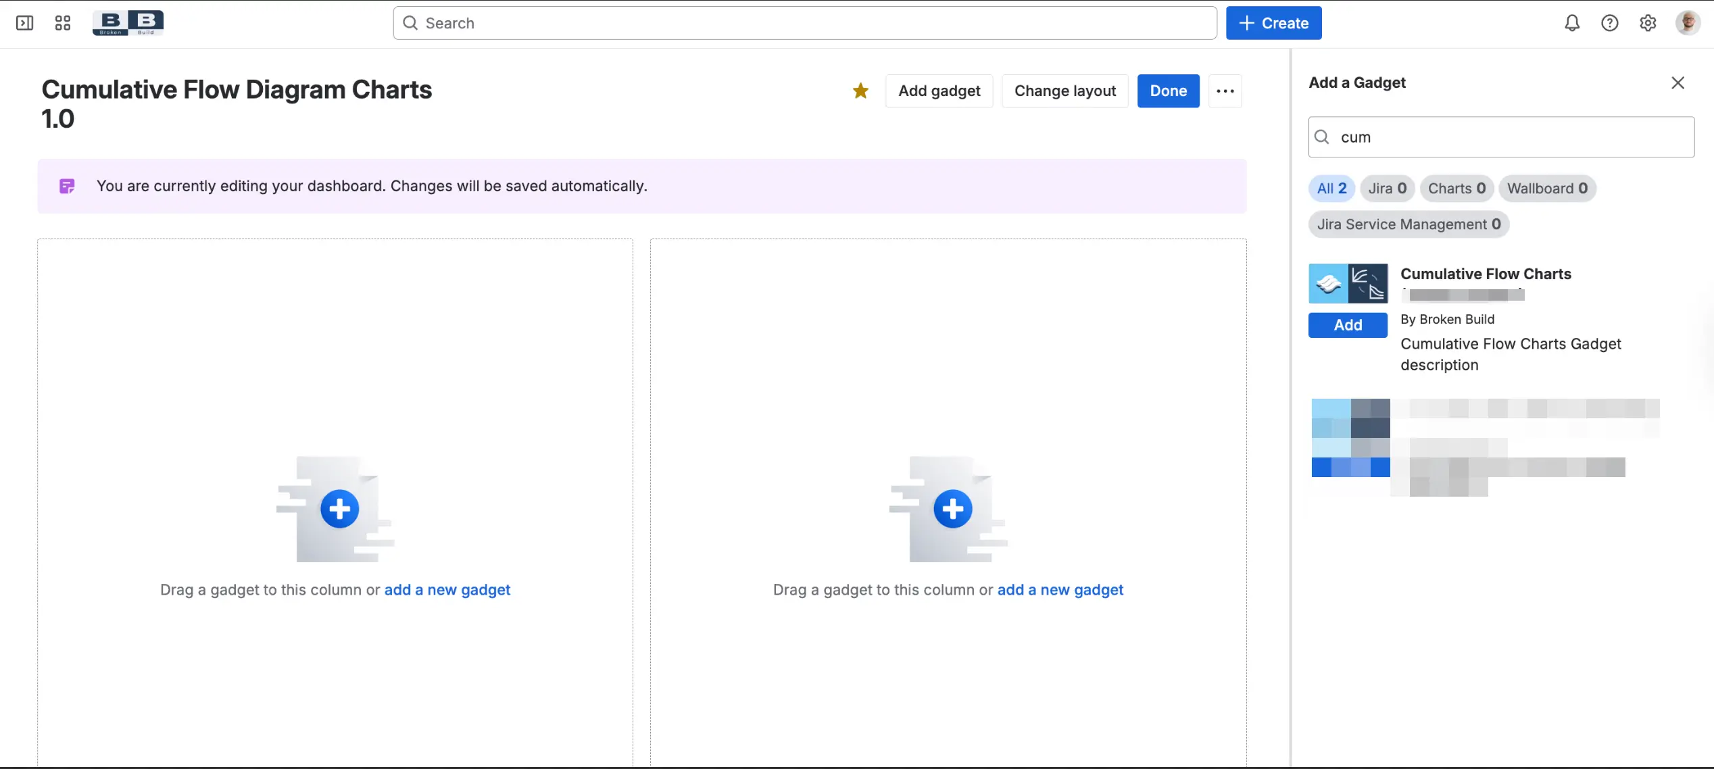1714x769 pixels.
Task: Select the Wallboard filter chip
Action: pos(1546,189)
